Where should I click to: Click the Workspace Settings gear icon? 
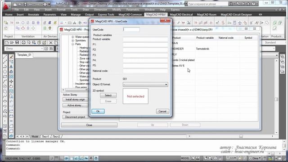(x=46, y=49)
